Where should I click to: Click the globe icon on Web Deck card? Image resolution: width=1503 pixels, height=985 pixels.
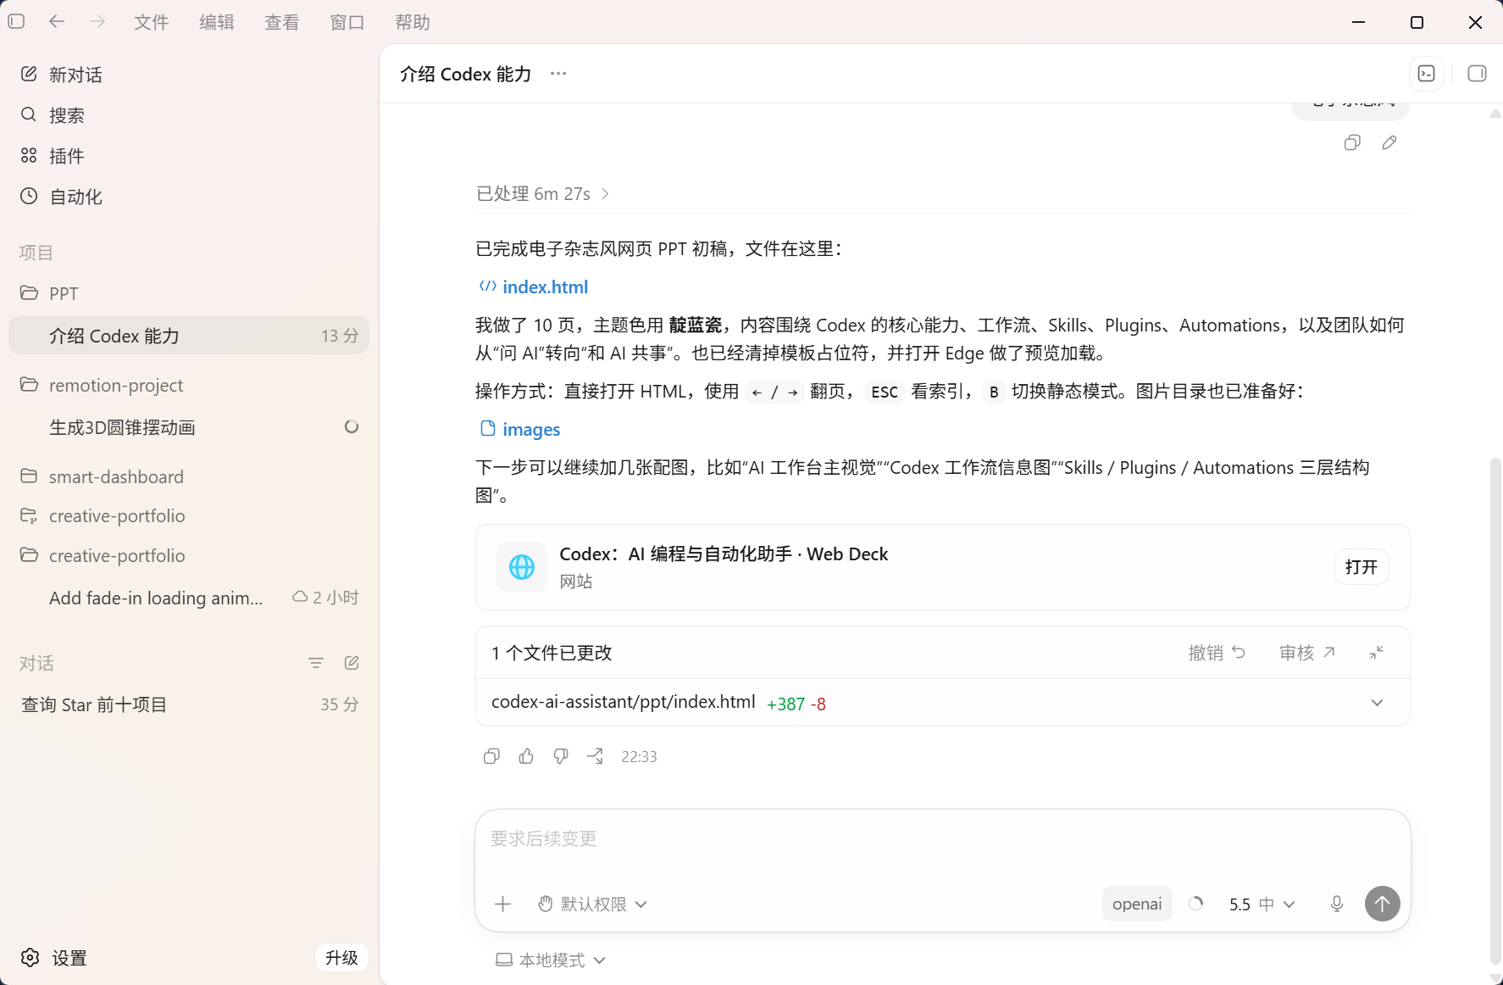(522, 567)
